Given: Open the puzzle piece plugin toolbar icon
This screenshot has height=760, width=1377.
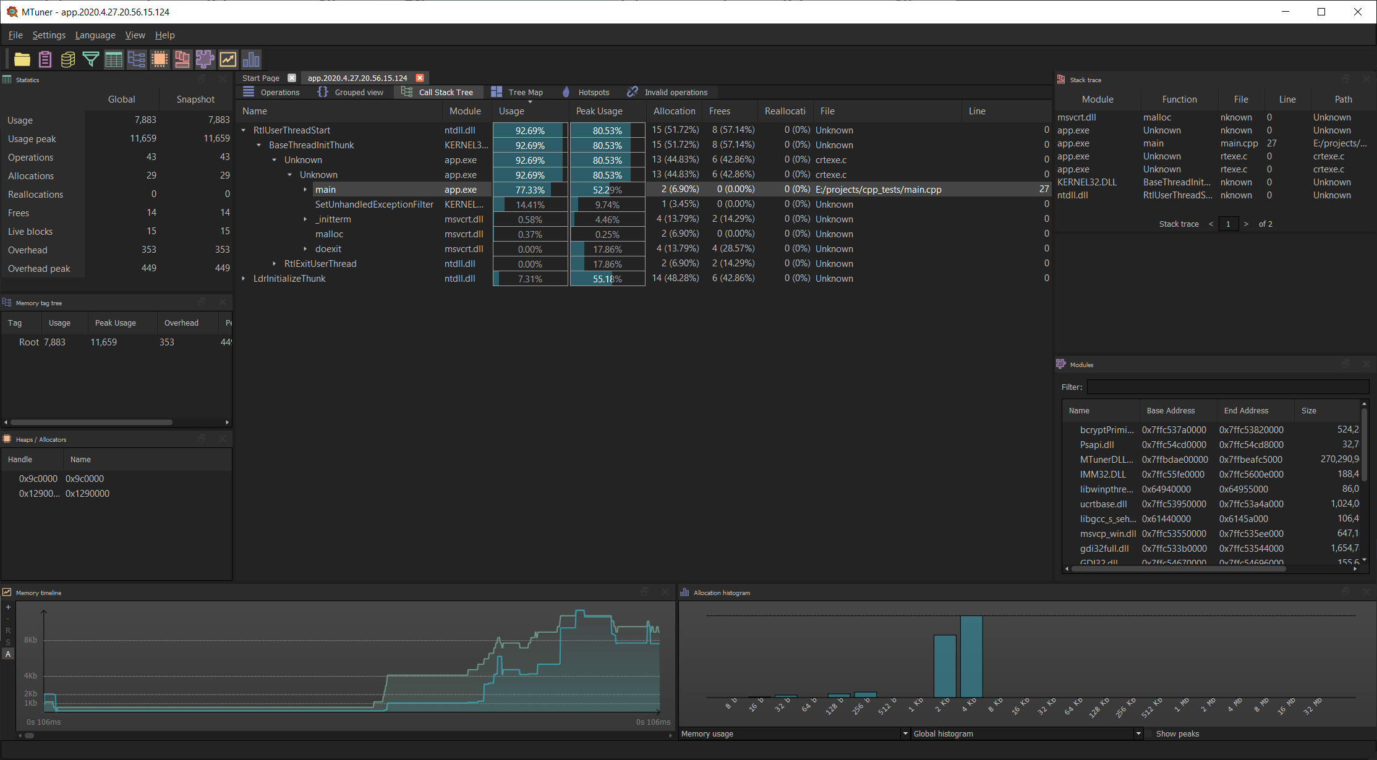Looking at the screenshot, I should click(205, 59).
